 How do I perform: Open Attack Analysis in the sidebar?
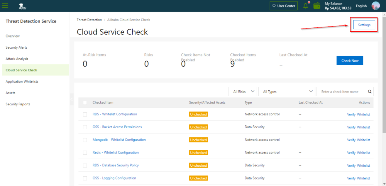click(36, 59)
